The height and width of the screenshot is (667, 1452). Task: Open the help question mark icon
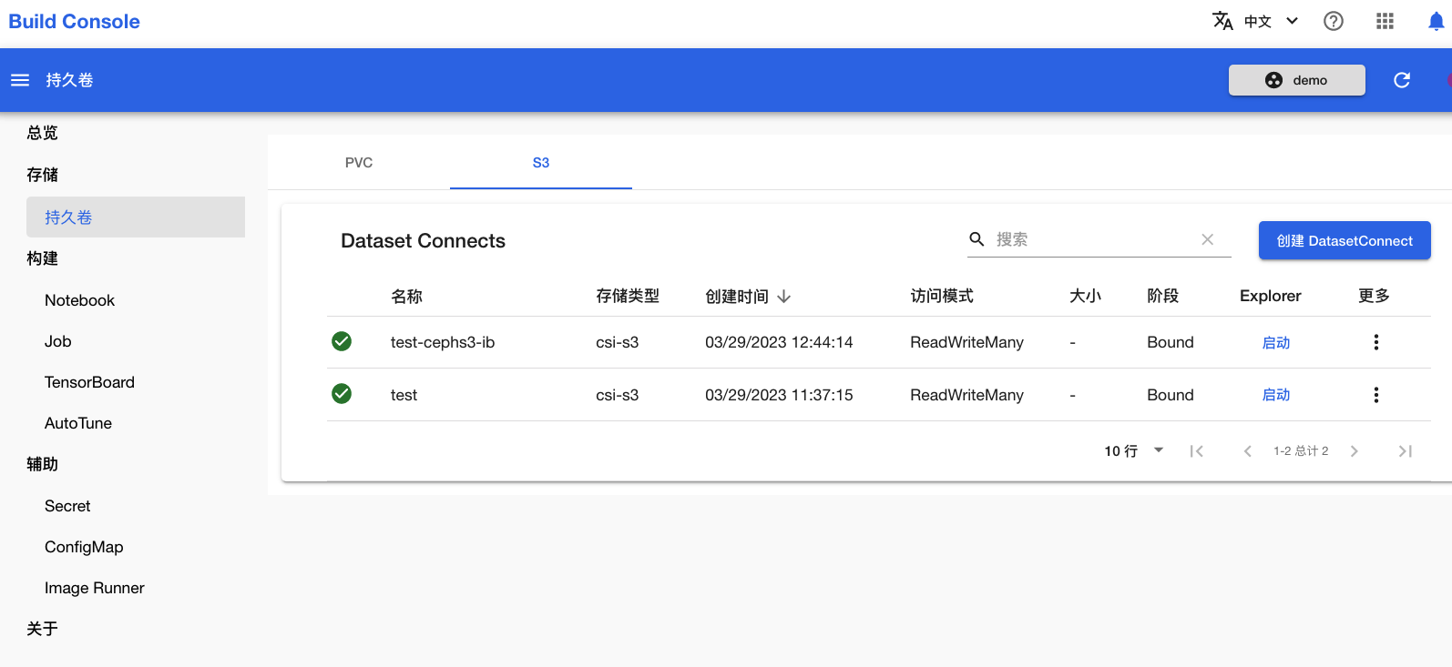[x=1334, y=21]
